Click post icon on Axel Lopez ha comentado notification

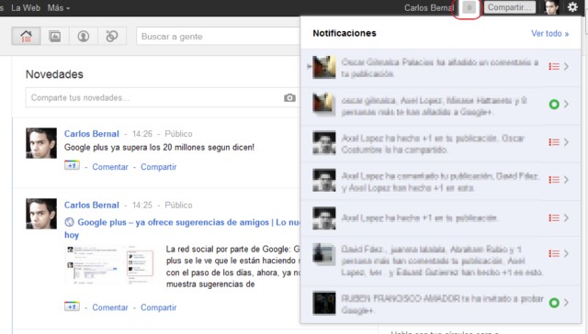pyautogui.click(x=554, y=180)
